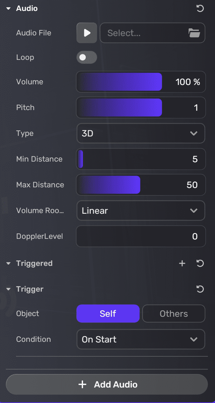Screen dimensions: 215x403
Task: Play the audio file preview
Action: pyautogui.click(x=86, y=33)
